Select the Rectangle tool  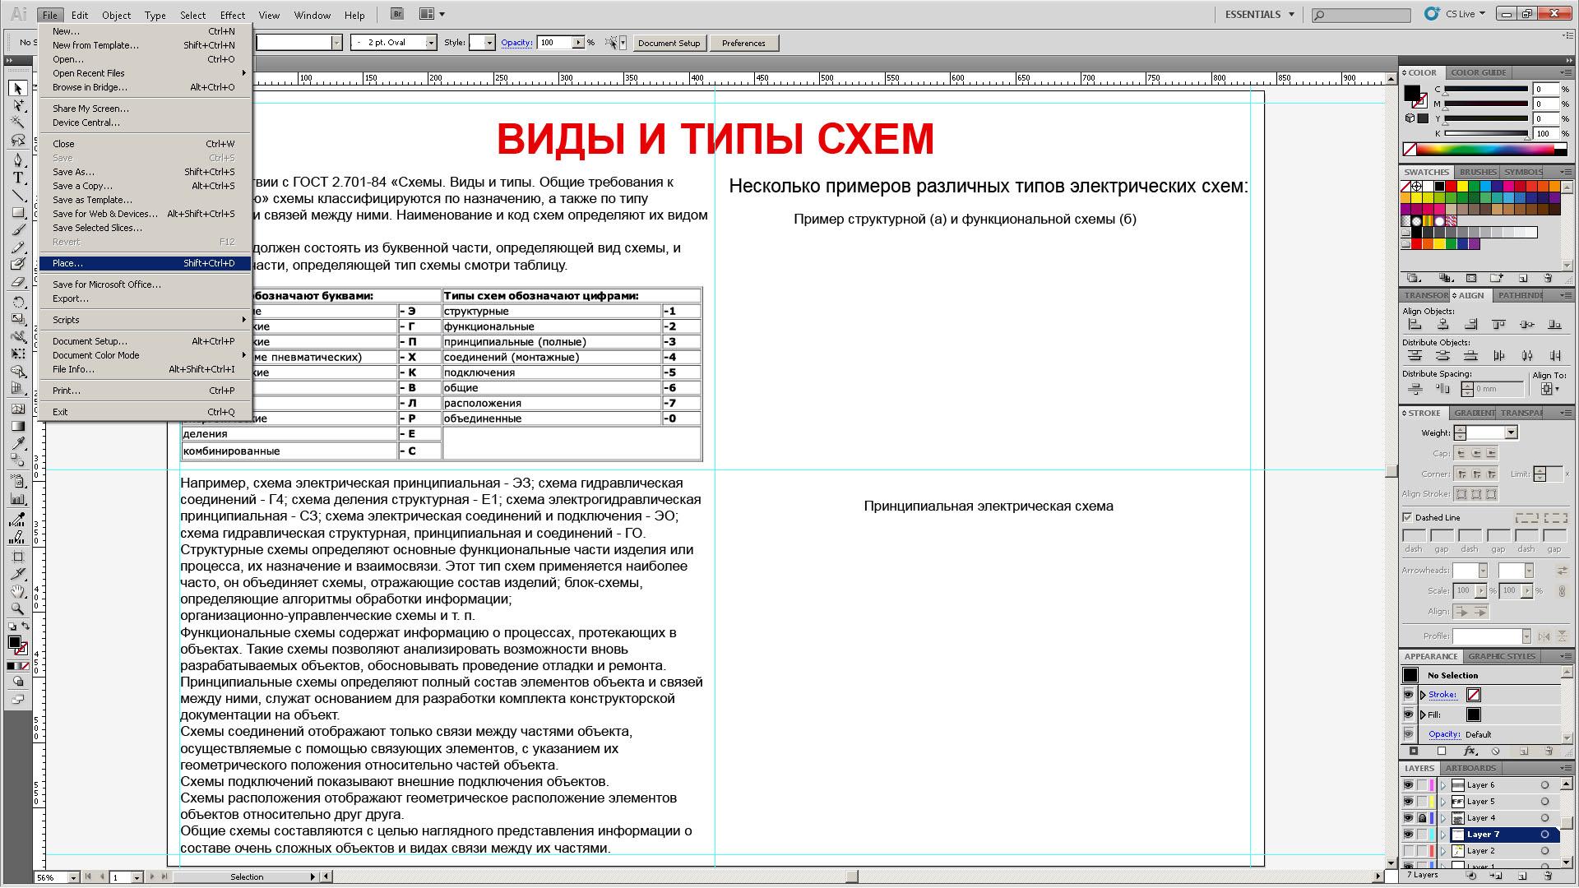[18, 213]
